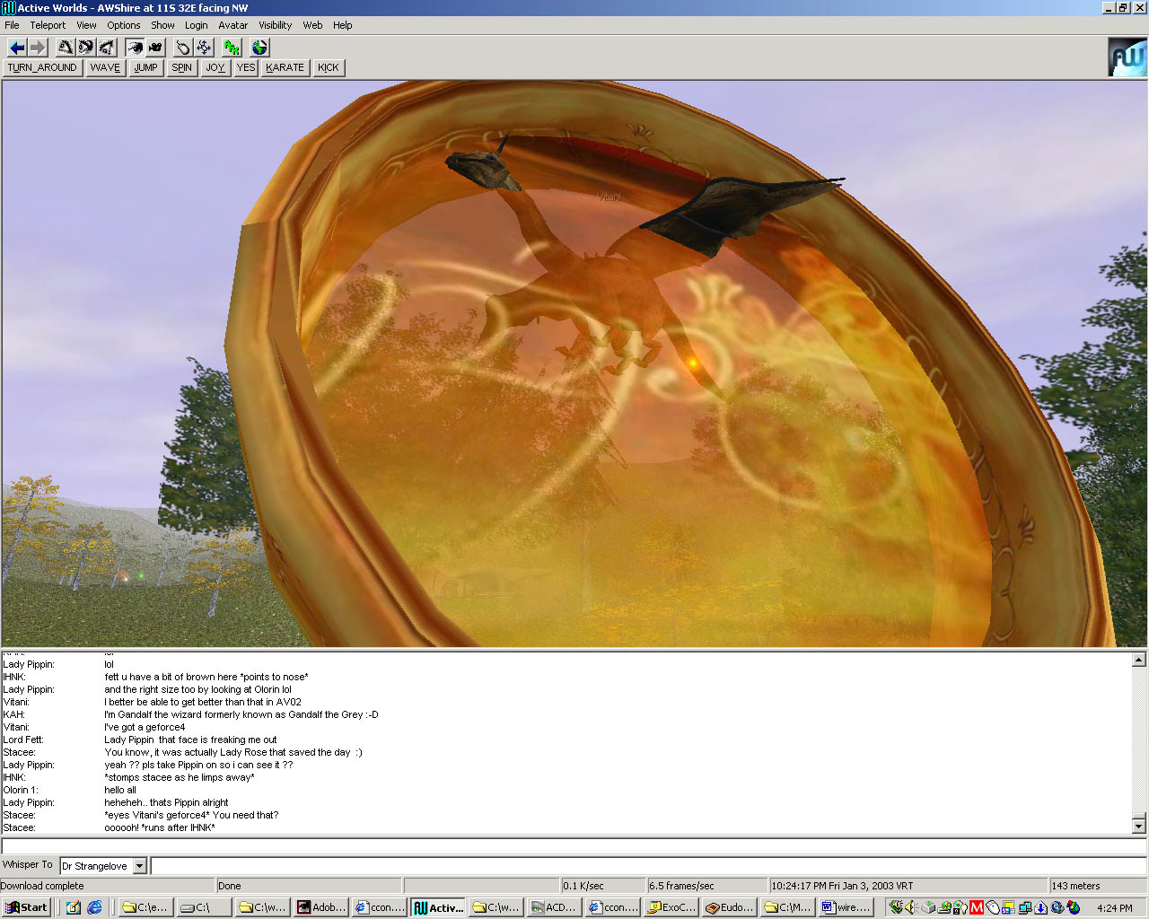Open the Visibility menu
Screen dimensions: 1149x919
click(275, 25)
